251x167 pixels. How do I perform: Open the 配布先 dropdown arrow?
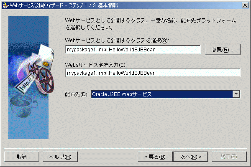tap(236, 94)
